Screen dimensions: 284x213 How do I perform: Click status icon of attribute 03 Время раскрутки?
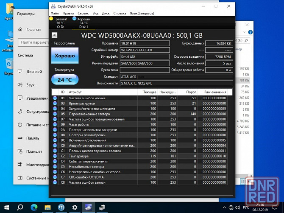point(55,104)
